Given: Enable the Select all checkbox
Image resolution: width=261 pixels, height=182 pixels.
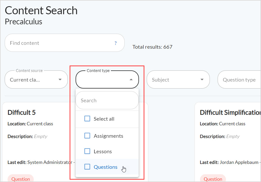Looking at the screenshot, I should 87,119.
